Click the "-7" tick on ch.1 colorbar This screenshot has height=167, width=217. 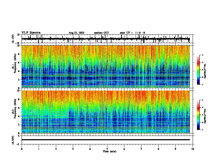[202, 85]
